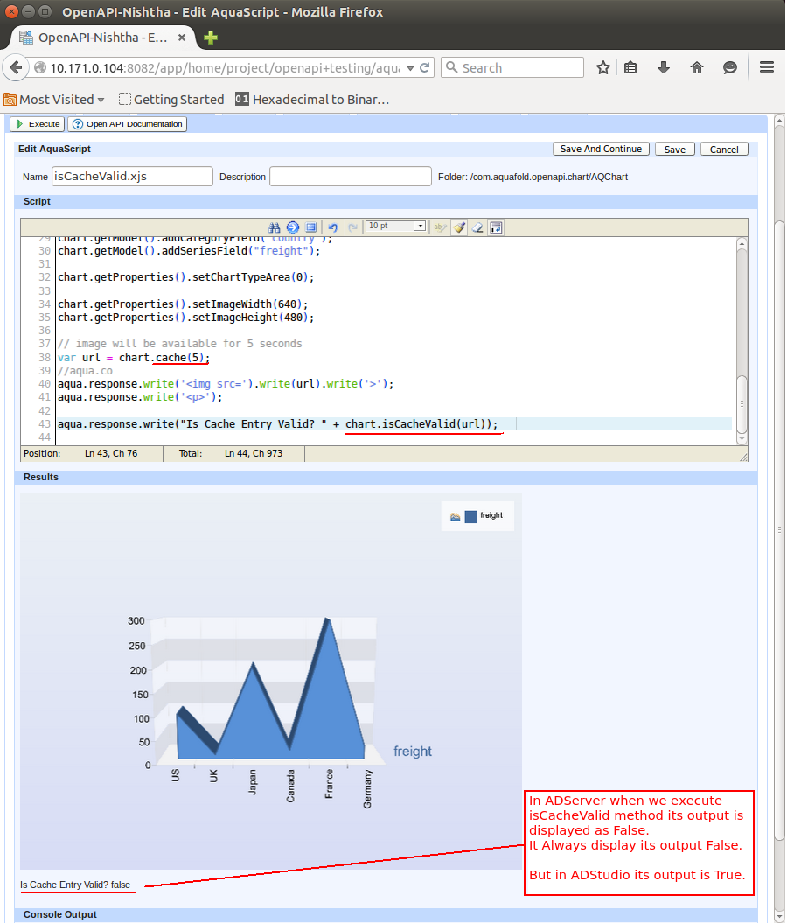The height and width of the screenshot is (923, 787).
Task: Click Save And Continue button
Action: tap(601, 149)
